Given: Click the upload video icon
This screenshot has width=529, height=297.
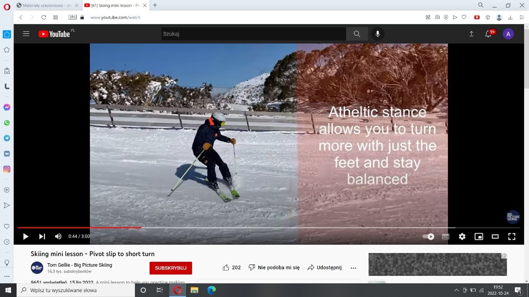Looking at the screenshot, I should tap(471, 34).
